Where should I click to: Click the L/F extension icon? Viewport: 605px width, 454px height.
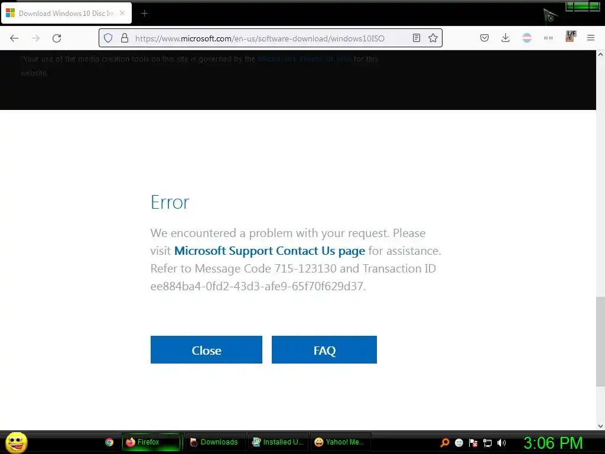(x=570, y=36)
